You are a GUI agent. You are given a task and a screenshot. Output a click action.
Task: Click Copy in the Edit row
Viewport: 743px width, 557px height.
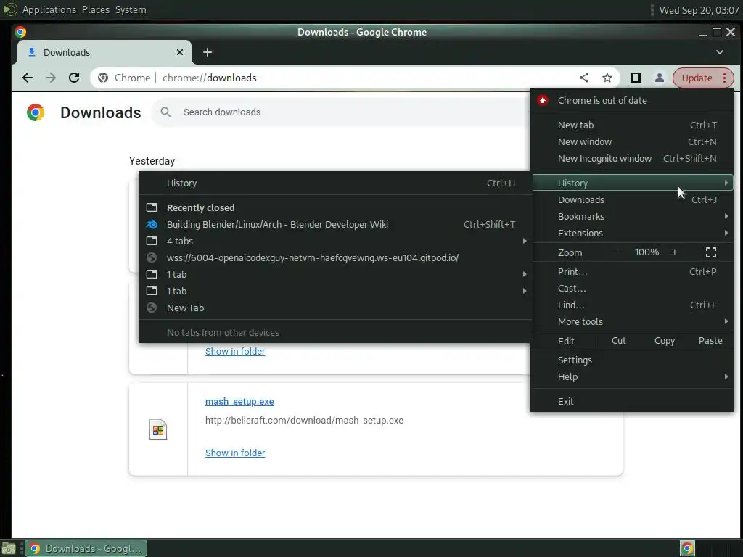(665, 341)
